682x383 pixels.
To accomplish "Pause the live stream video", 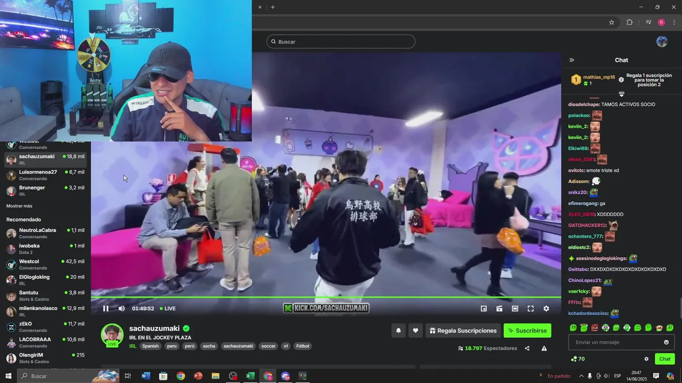I will point(105,309).
